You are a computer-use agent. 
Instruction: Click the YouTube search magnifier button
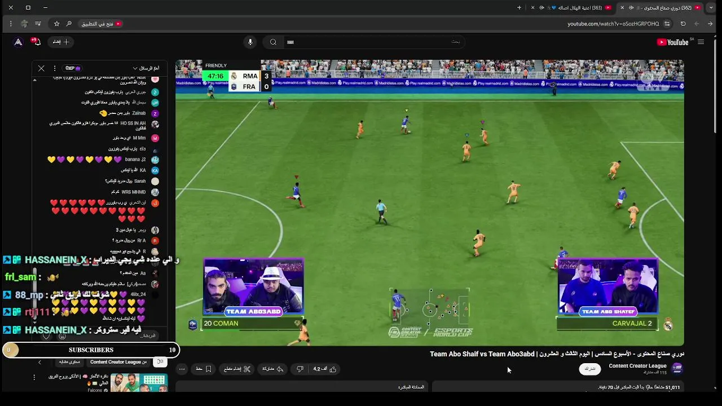pyautogui.click(x=273, y=42)
